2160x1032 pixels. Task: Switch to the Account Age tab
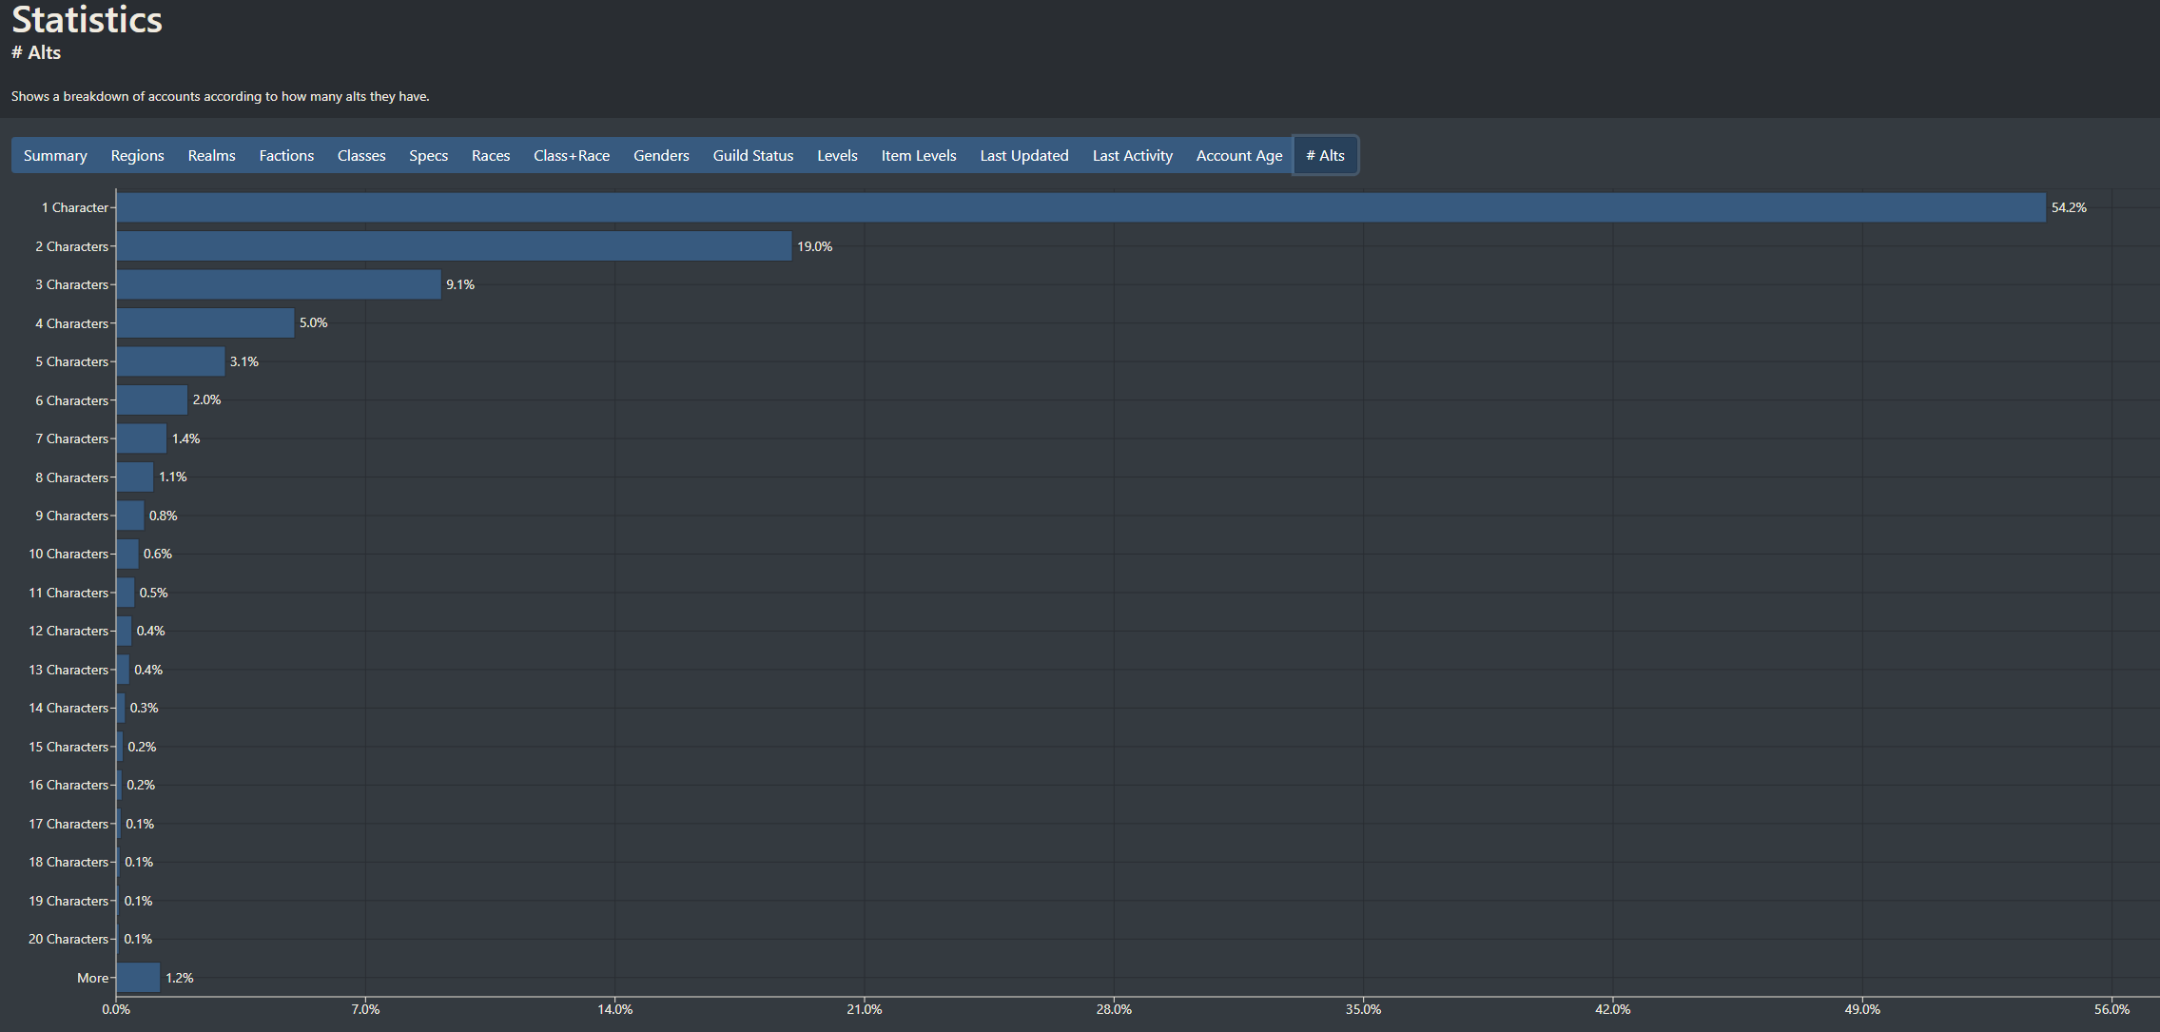(x=1239, y=156)
